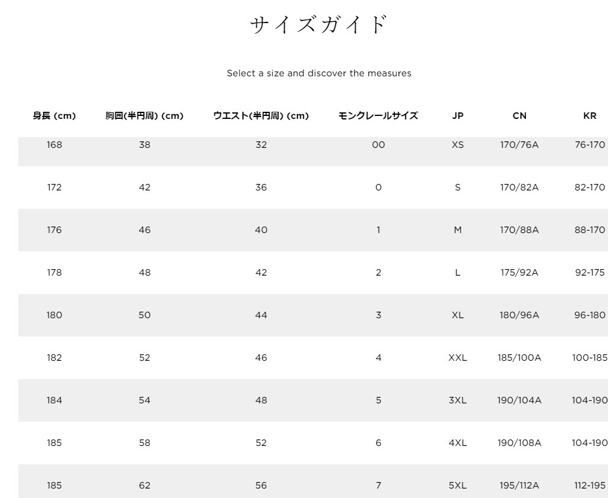Viewport: 608px width, 498px height.
Task: Click the KR size 96-180 cell
Action: coord(590,315)
